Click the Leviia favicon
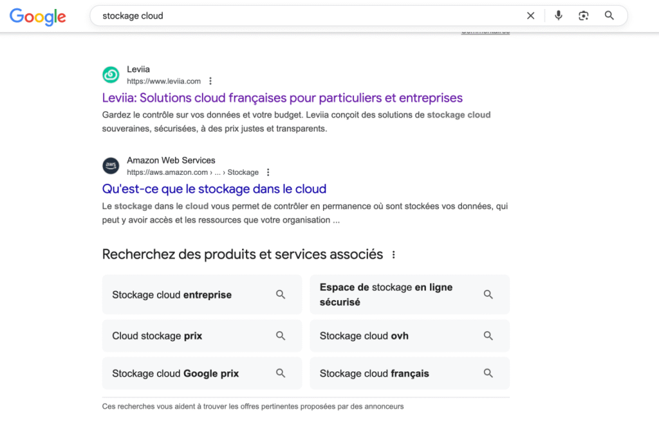The height and width of the screenshot is (421, 659). [111, 75]
